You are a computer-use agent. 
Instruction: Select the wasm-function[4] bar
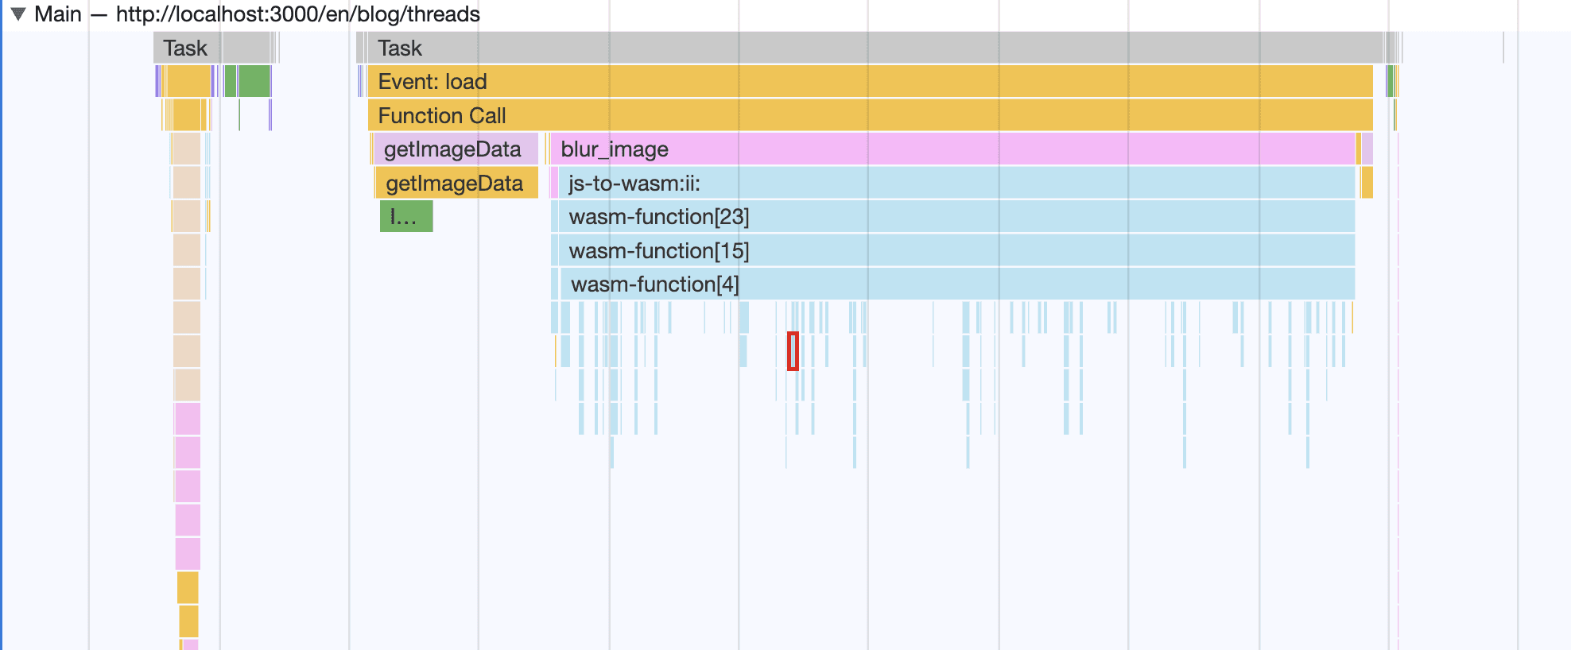[x=957, y=284]
